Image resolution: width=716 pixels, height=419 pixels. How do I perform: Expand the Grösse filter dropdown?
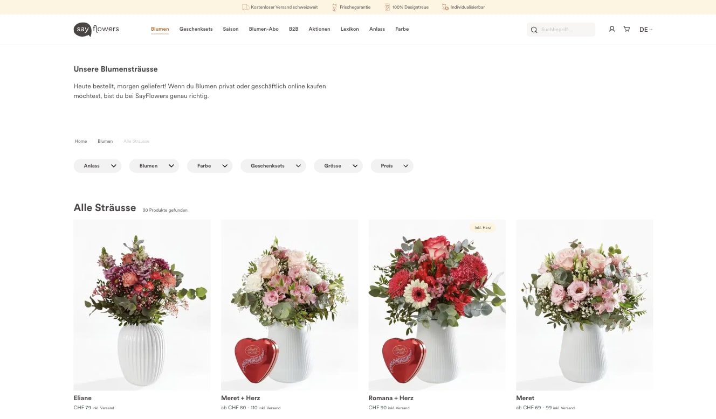[339, 166]
